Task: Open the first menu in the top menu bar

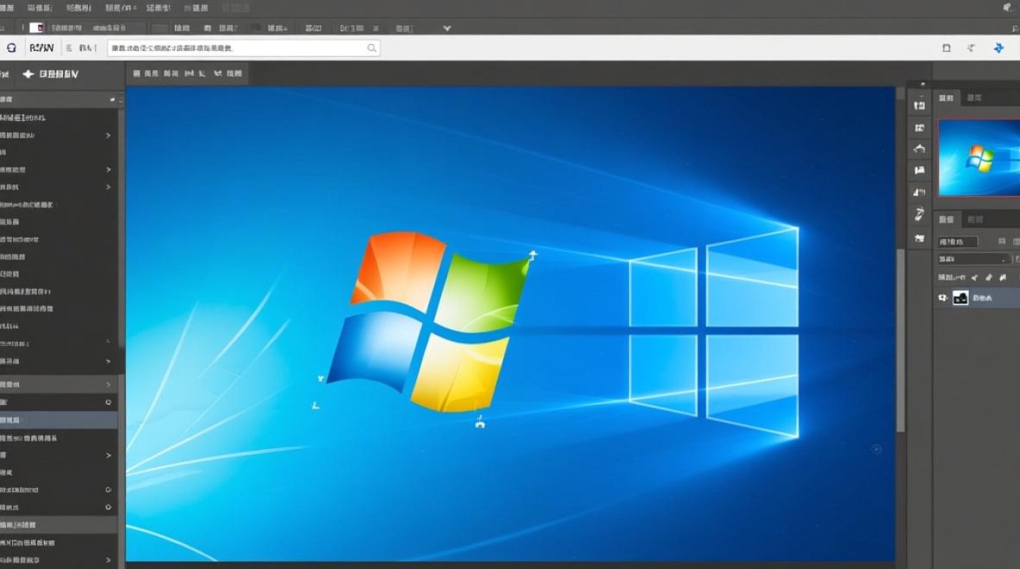Action: point(8,7)
